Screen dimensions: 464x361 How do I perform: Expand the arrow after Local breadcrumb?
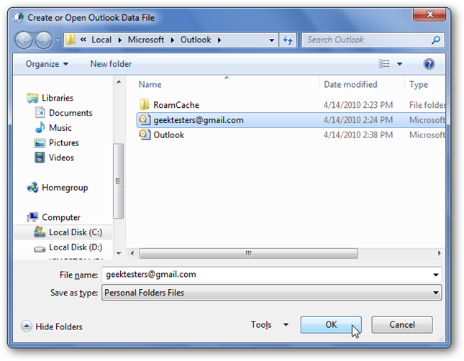pyautogui.click(x=120, y=40)
